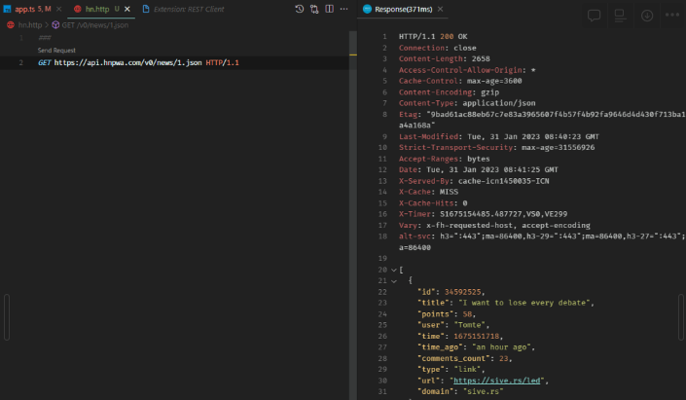The width and height of the screenshot is (686, 400).
Task: Click the "time": 1675151718 JSON line
Action: pyautogui.click(x=460, y=336)
